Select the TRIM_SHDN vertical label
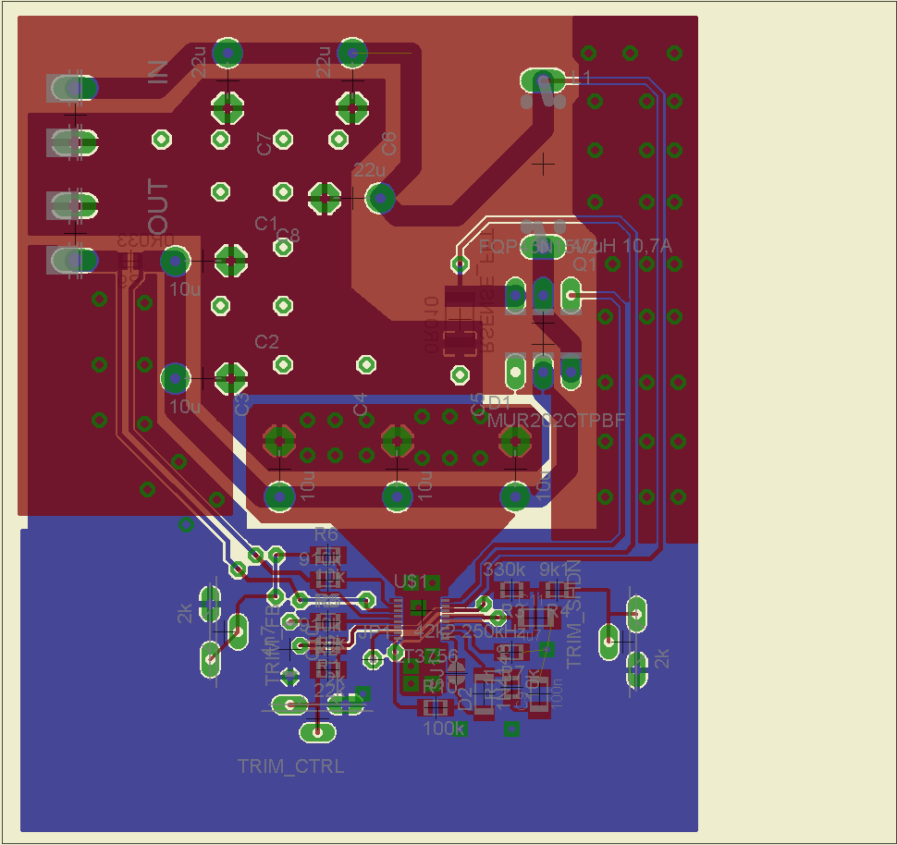The image size is (897, 845). [573, 614]
